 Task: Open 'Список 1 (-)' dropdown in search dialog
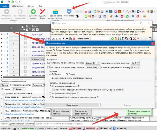coord(92,63)
